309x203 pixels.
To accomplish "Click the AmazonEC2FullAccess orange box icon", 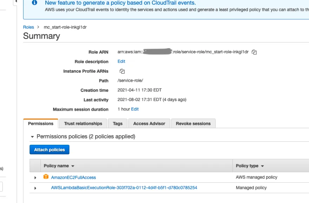I will (x=46, y=177).
